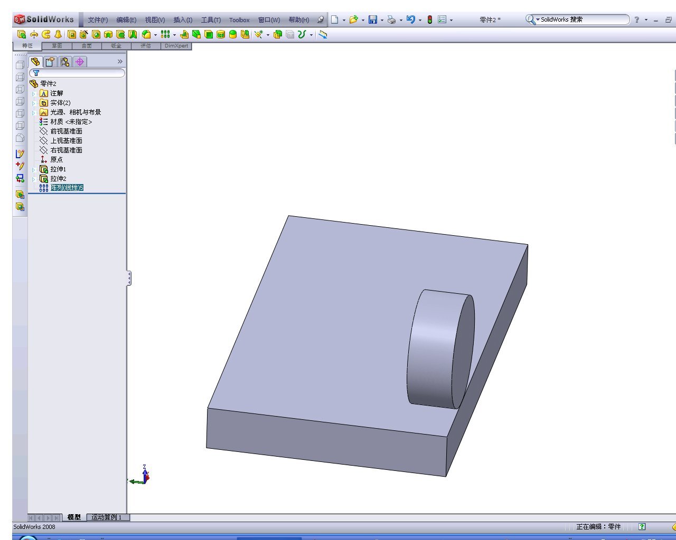Screen dimensions: 676x540
Task: Click the Combine bodies icon in the left toolbar
Action: point(20,195)
